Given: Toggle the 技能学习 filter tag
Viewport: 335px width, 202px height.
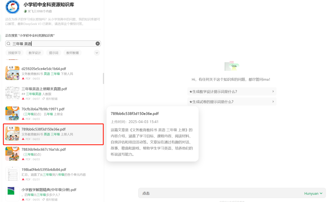Looking at the screenshot, I should (14, 53).
